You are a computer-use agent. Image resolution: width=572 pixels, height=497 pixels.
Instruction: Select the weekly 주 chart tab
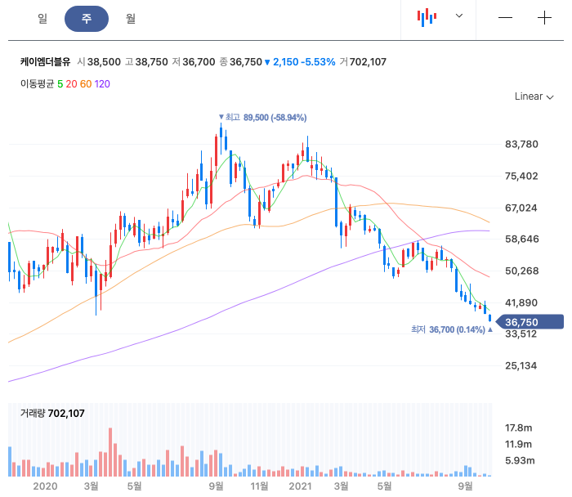tap(87, 19)
